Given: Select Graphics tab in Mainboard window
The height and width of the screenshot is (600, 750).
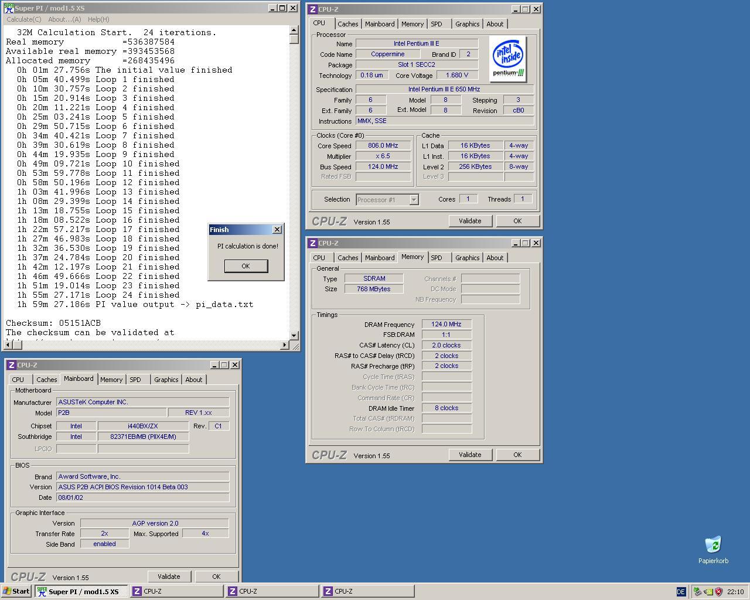Looking at the screenshot, I should coord(166,380).
